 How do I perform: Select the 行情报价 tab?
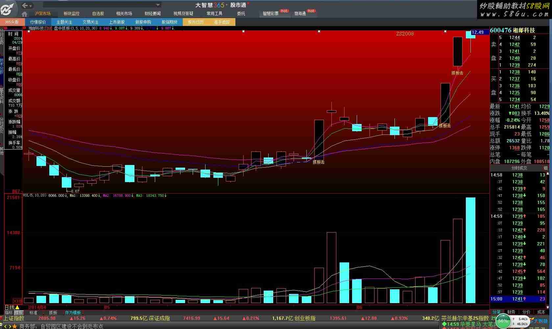[x=38, y=22]
